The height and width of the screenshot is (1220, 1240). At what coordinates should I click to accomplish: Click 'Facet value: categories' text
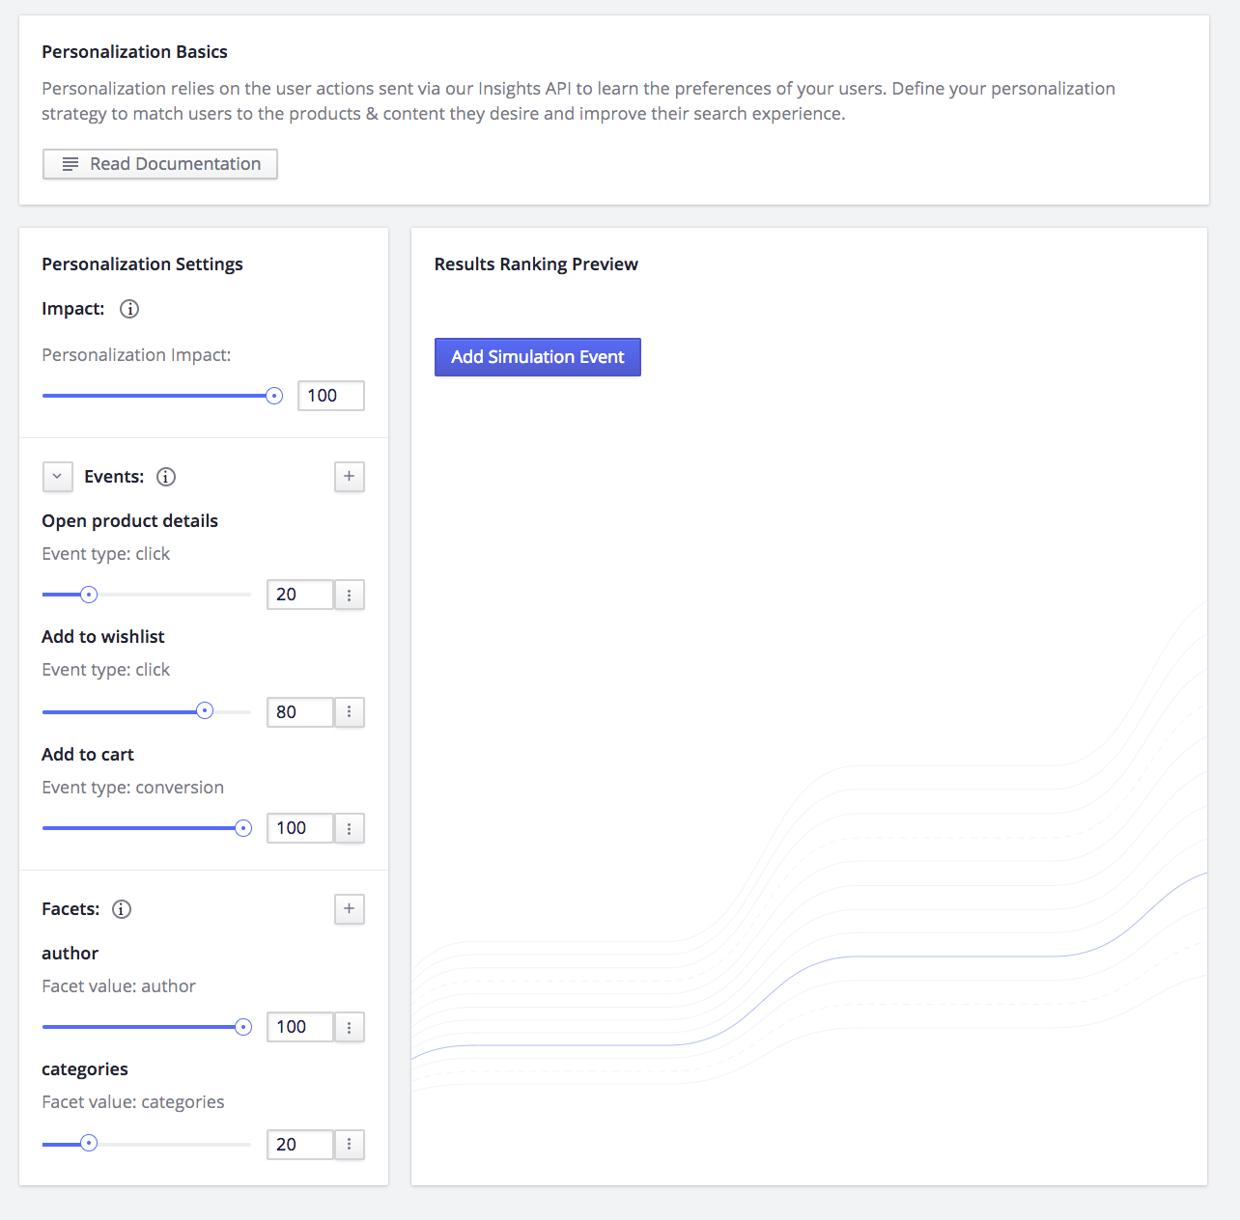(133, 1102)
